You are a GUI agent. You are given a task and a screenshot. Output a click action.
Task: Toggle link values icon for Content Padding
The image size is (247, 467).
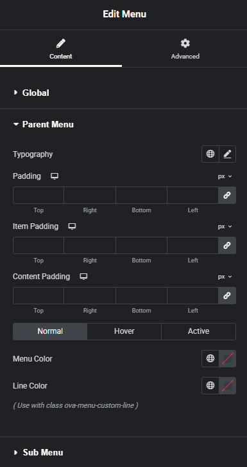pyautogui.click(x=227, y=295)
